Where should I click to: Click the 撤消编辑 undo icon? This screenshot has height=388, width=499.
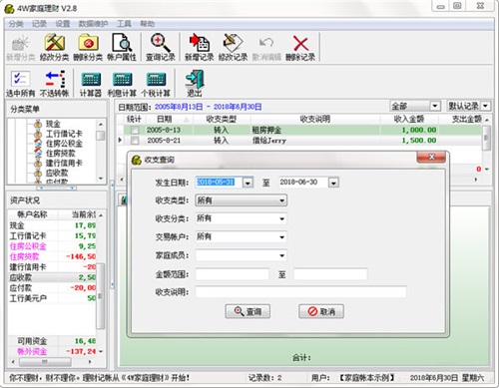click(x=266, y=47)
